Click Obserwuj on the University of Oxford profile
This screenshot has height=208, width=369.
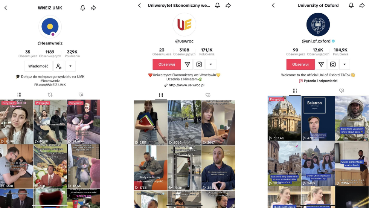pyautogui.click(x=300, y=64)
